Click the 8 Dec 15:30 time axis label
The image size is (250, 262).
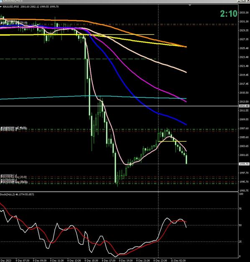[91, 260]
